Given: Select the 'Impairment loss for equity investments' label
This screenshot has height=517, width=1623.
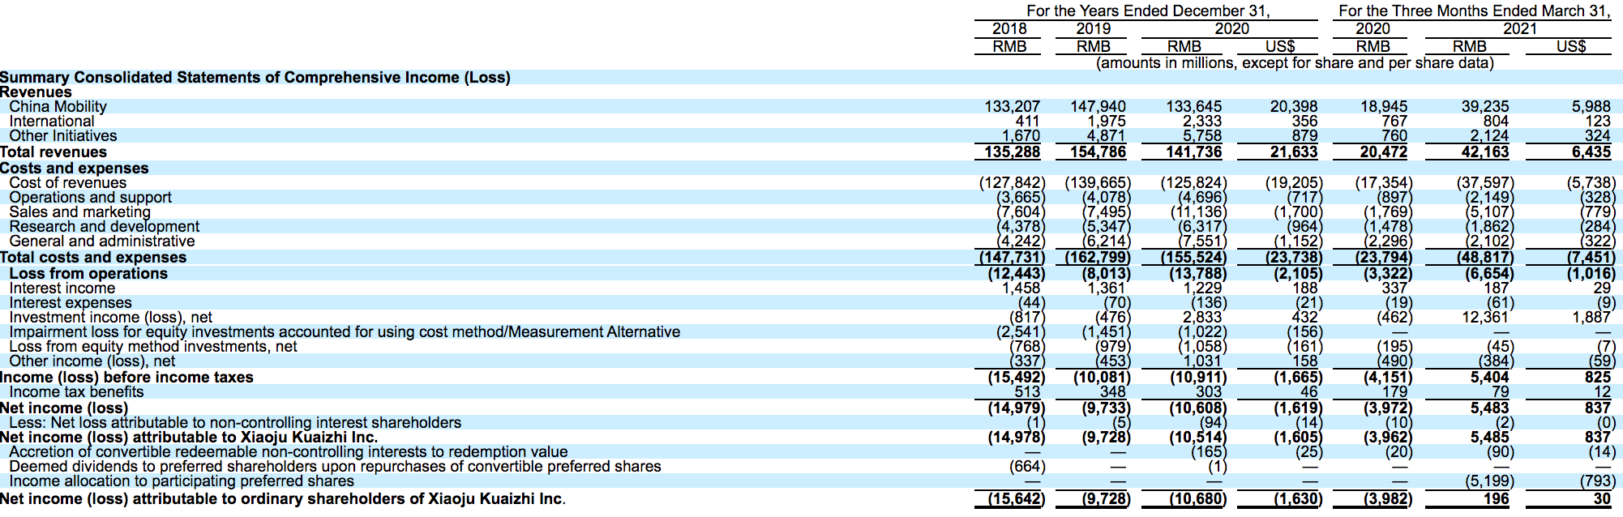Looking at the screenshot, I should (x=345, y=331).
